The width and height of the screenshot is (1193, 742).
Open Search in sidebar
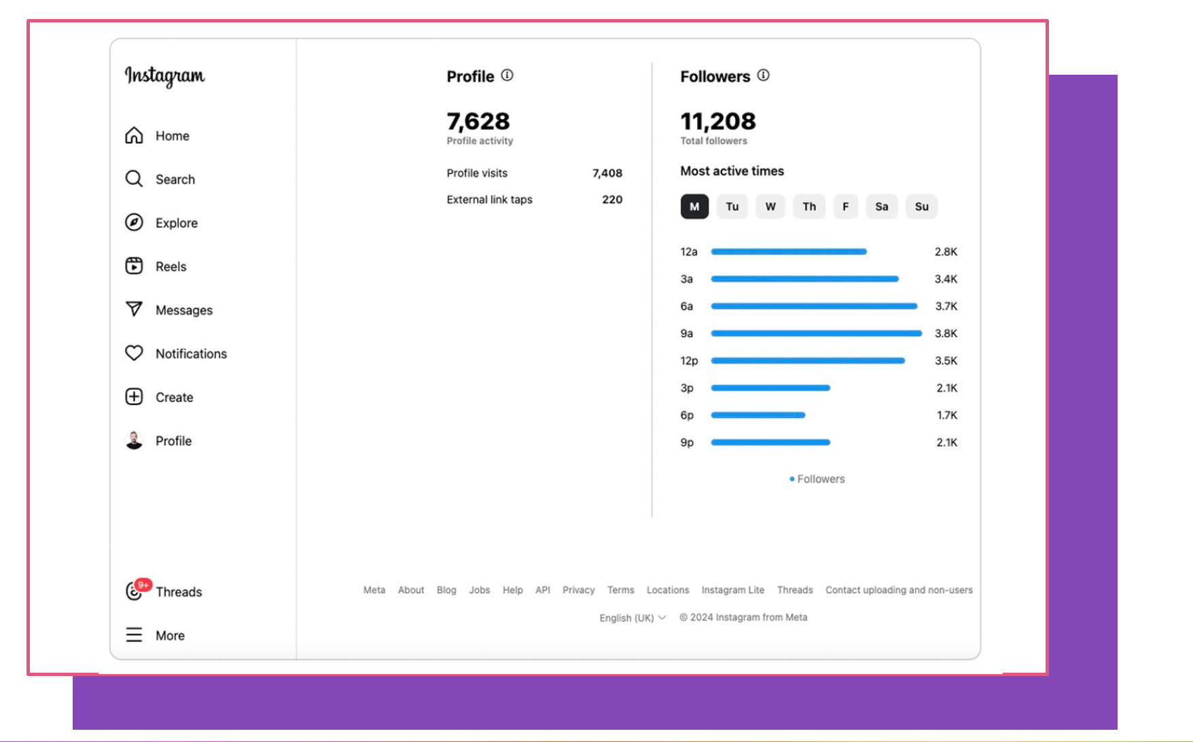pyautogui.click(x=175, y=179)
